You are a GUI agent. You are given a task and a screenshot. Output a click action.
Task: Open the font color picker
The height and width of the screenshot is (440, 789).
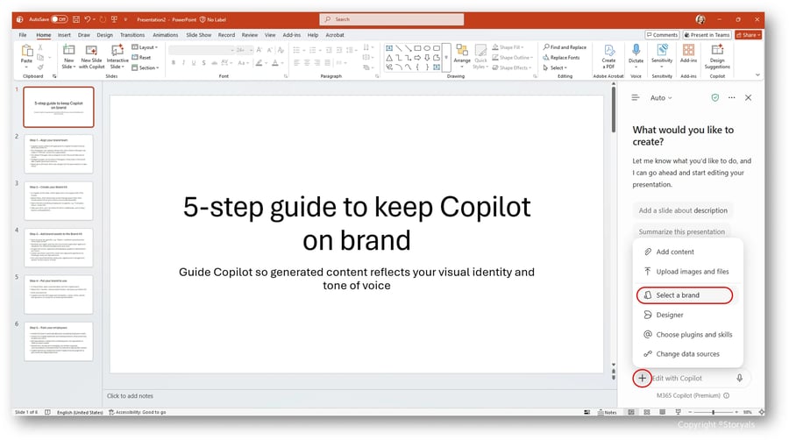pyautogui.click(x=276, y=63)
